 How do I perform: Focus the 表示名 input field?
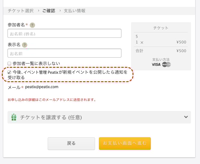64,53
